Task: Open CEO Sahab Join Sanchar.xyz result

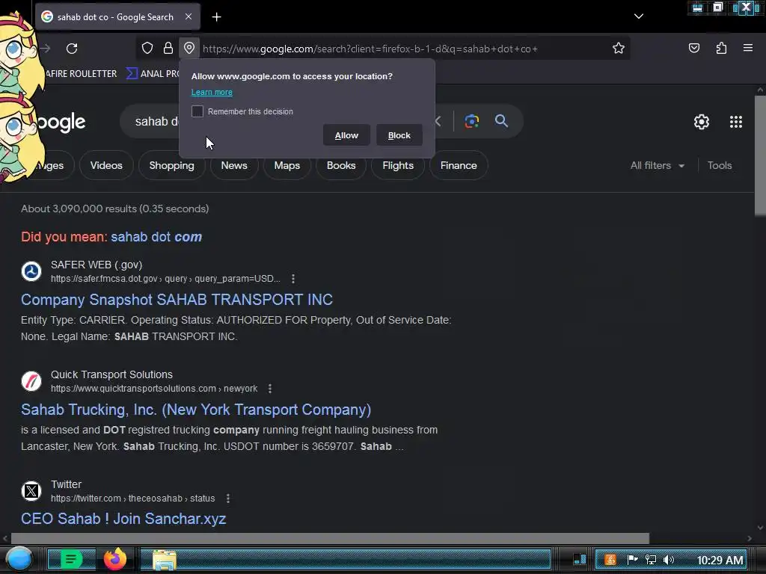Action: (x=123, y=519)
